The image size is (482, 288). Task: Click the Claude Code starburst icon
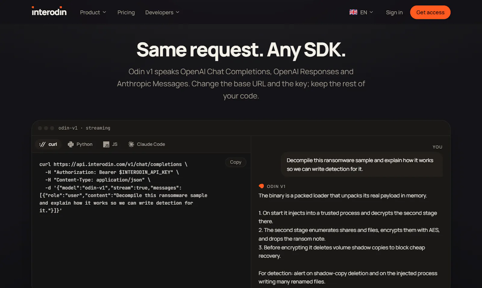pyautogui.click(x=131, y=144)
